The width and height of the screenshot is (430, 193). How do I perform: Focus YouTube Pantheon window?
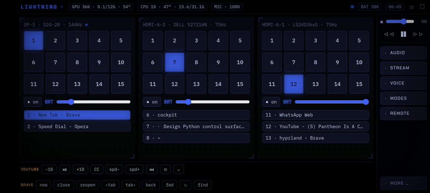pos(315,127)
